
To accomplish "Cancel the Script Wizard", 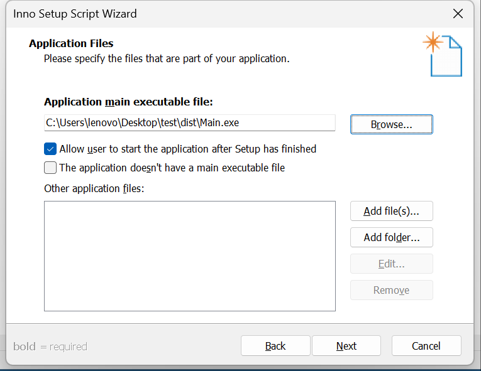I will (426, 346).
